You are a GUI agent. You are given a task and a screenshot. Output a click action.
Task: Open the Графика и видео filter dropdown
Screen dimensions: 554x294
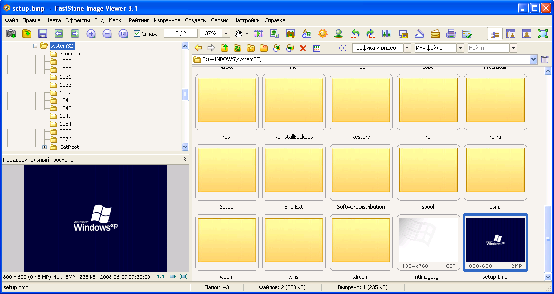pos(406,48)
